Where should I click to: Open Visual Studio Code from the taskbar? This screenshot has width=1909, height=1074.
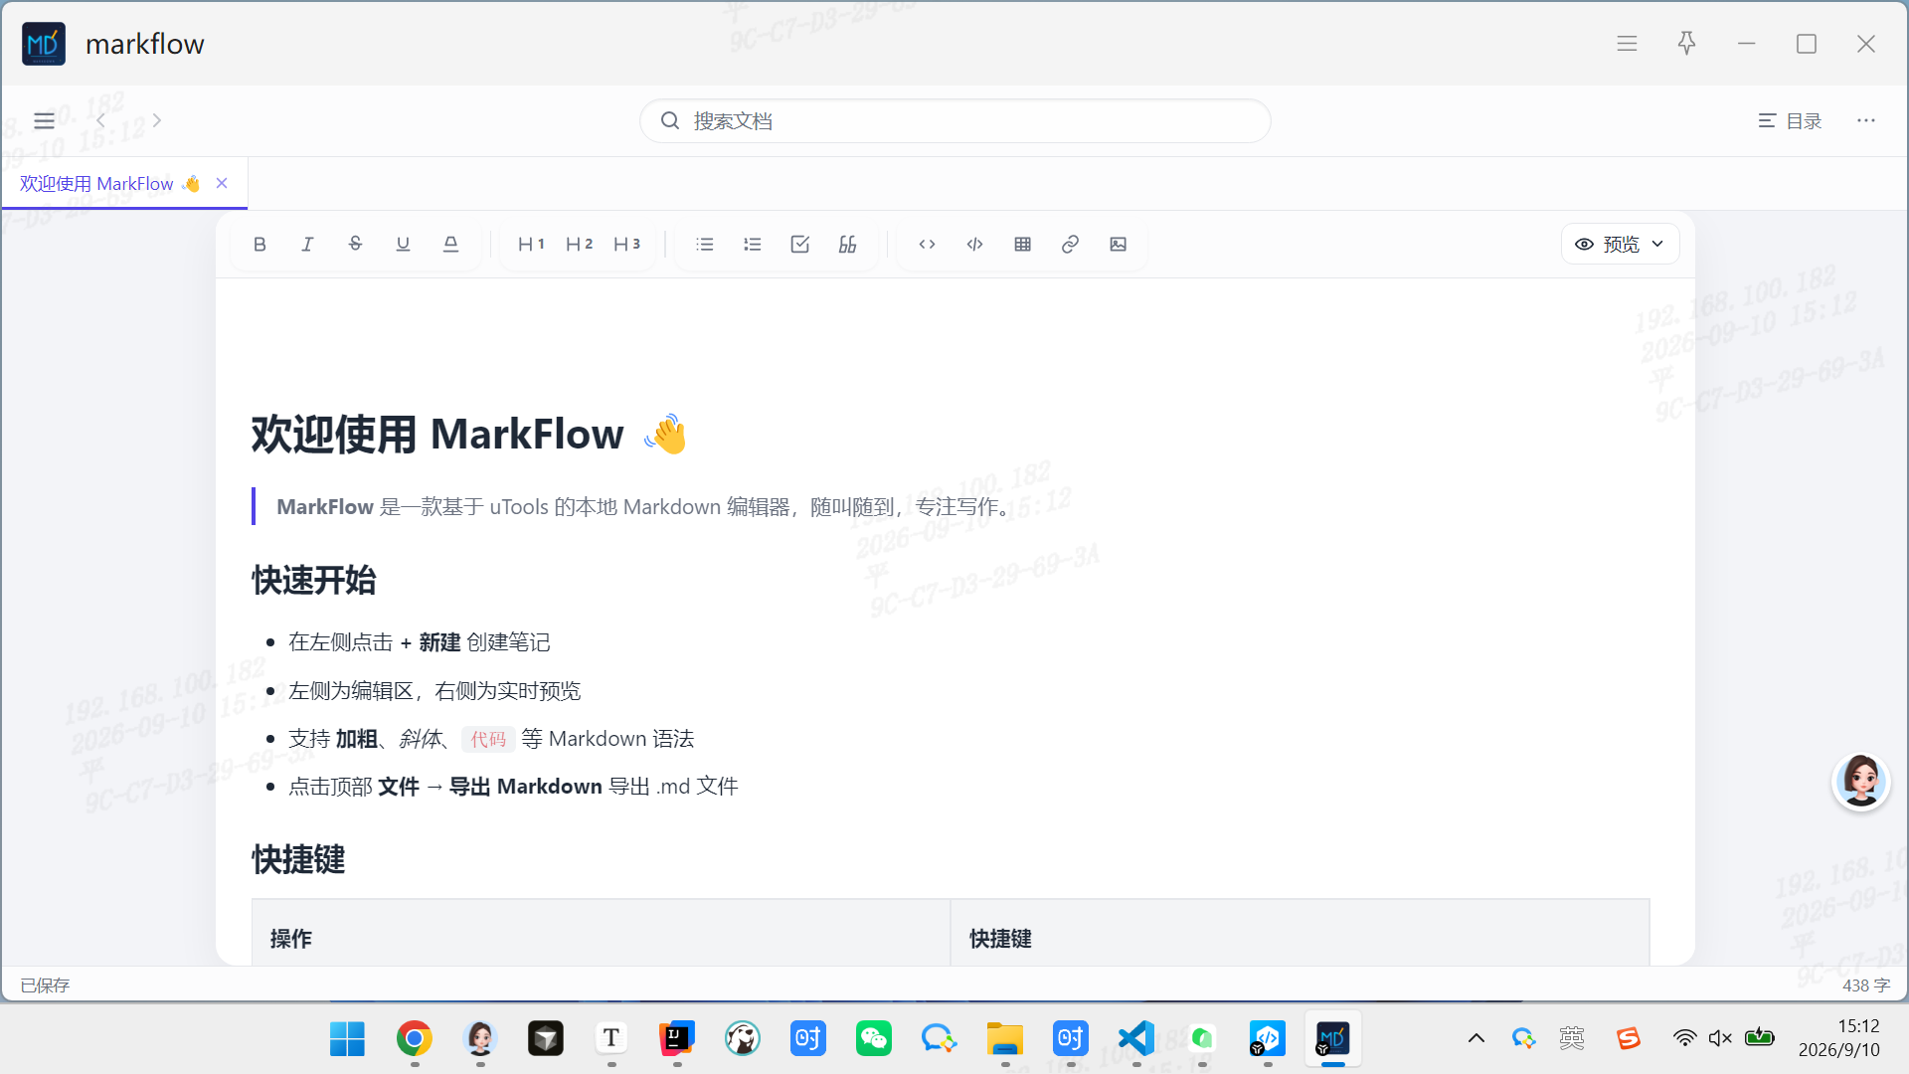1136,1039
